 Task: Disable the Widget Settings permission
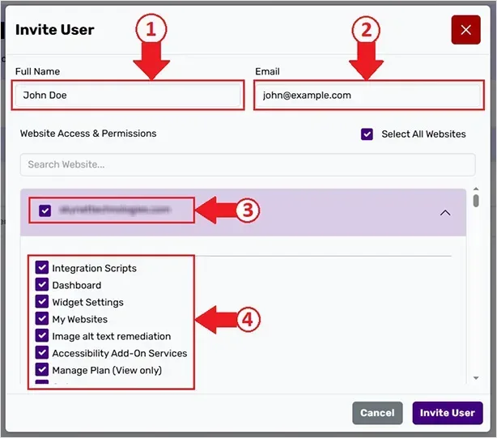42,302
